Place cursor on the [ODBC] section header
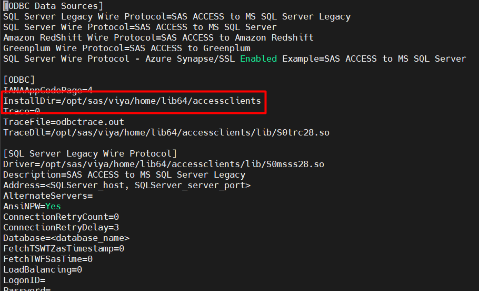The width and height of the screenshot is (479, 291). [19, 80]
